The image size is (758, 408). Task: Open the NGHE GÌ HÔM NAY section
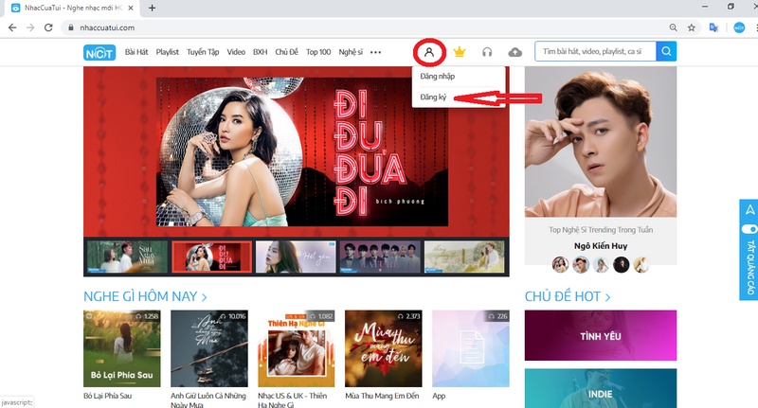(145, 296)
